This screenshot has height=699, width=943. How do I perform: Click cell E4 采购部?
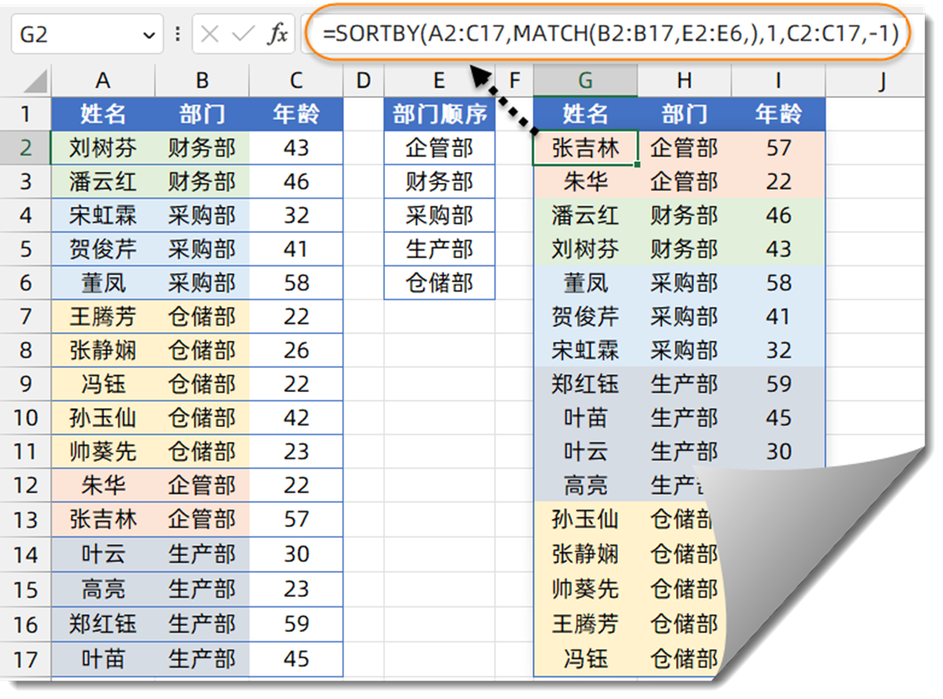tap(439, 215)
